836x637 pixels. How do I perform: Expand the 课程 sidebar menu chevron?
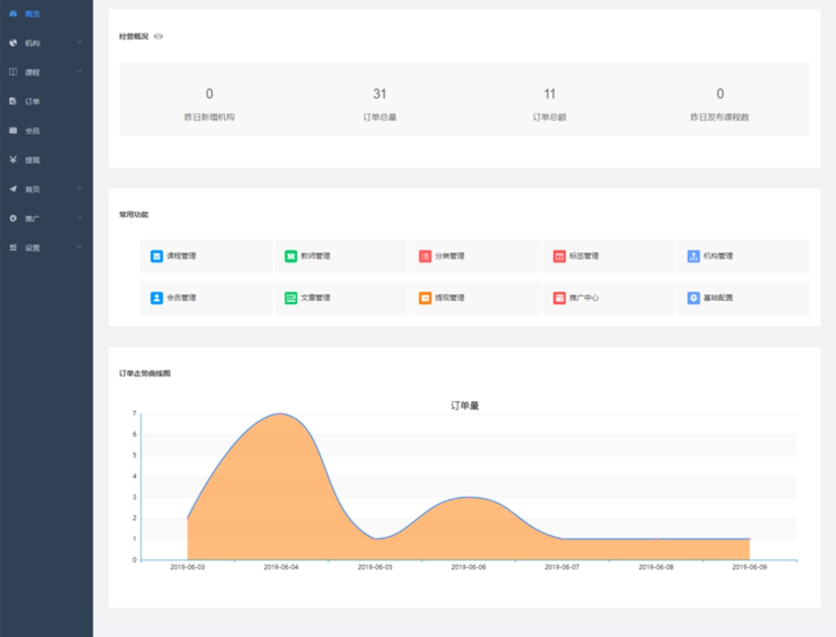tap(79, 72)
